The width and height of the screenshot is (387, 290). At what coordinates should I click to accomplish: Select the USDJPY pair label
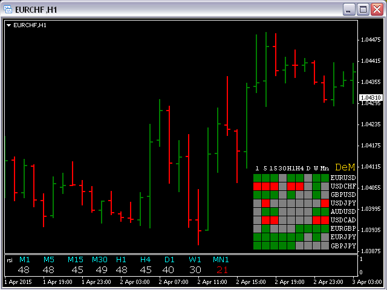point(343,203)
